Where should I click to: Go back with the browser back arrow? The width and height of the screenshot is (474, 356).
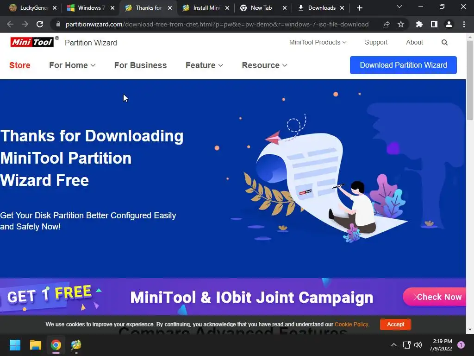coord(10,24)
